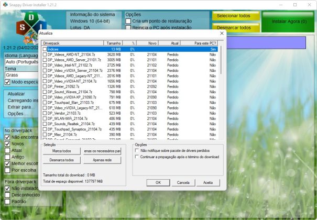
Task: Select the DP_Misc_21104.7z row
Action: point(129,135)
